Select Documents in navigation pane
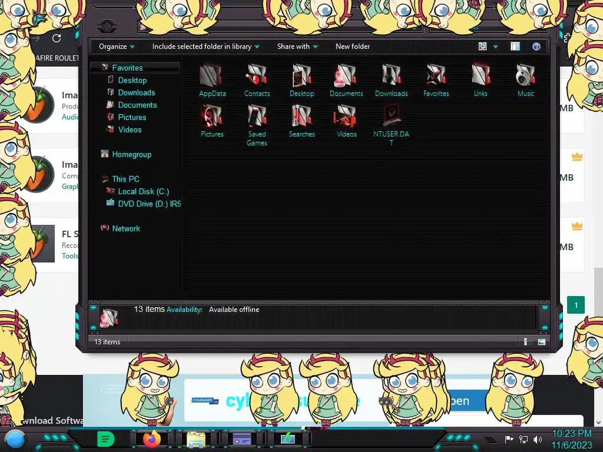Viewport: 603px width, 452px height. [x=137, y=105]
